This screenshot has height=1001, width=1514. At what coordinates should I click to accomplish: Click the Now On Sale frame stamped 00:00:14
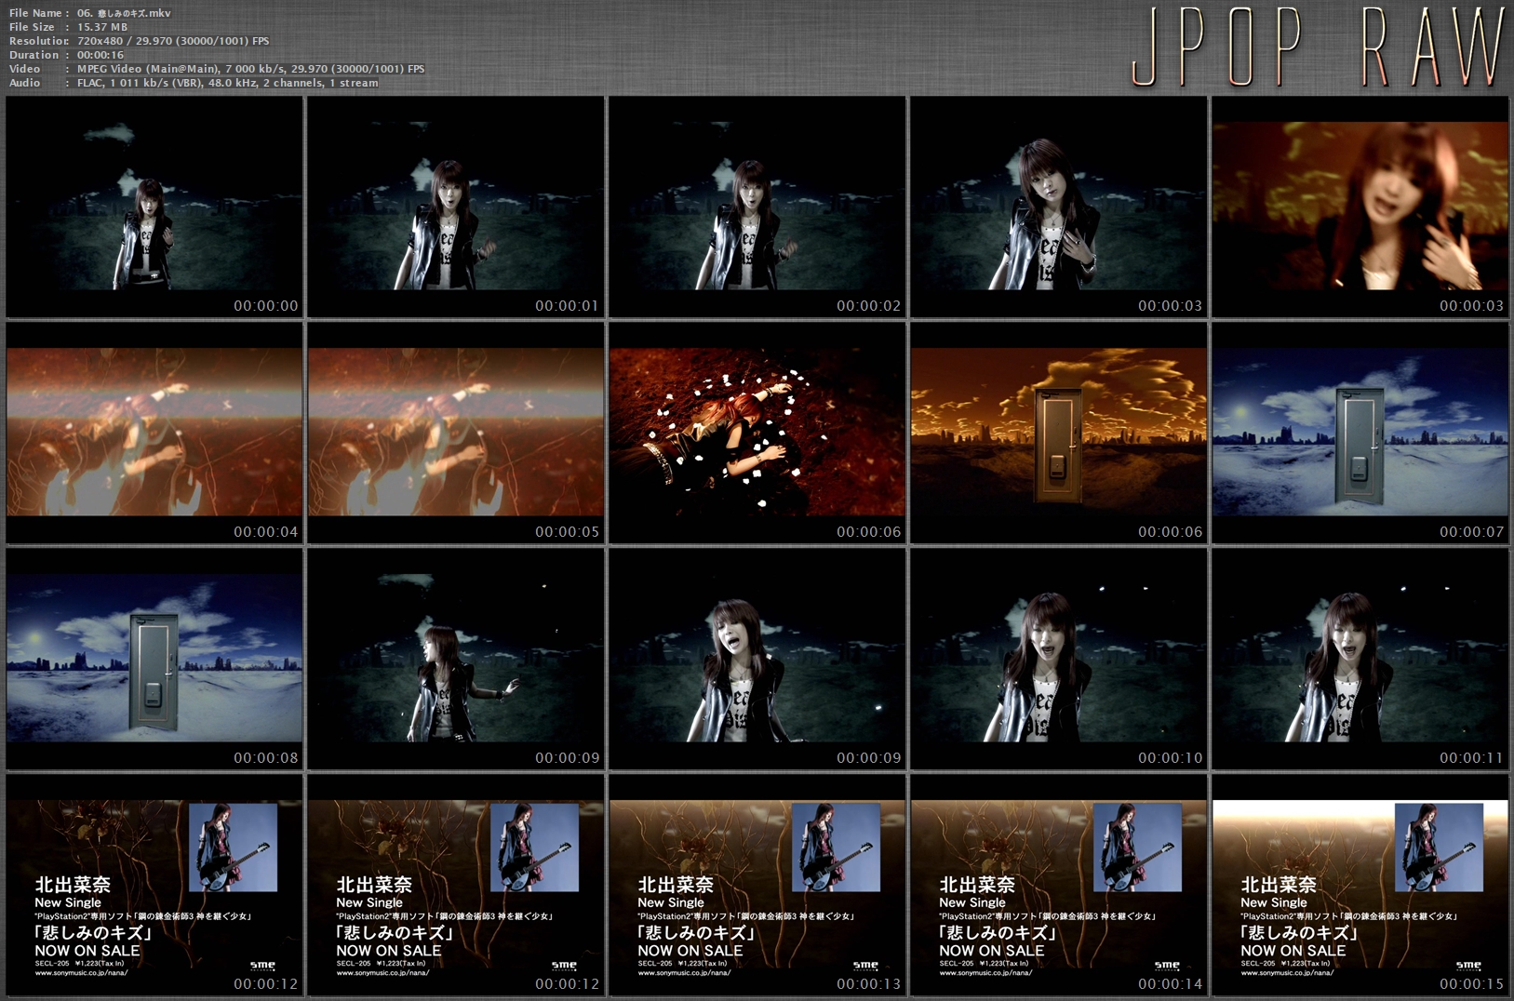[x=1059, y=885]
